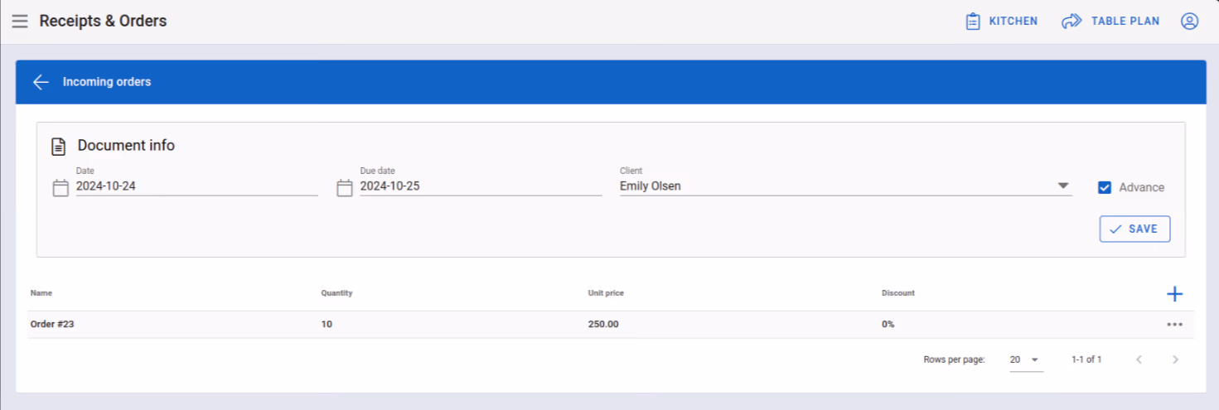The height and width of the screenshot is (410, 1219).
Task: Click the Document info document icon
Action: click(x=58, y=147)
